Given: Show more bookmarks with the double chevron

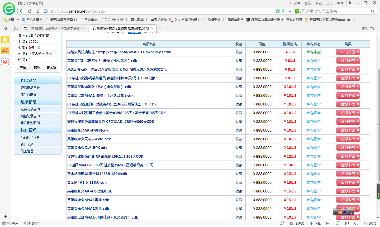Looking at the screenshot, I should coord(354,20).
